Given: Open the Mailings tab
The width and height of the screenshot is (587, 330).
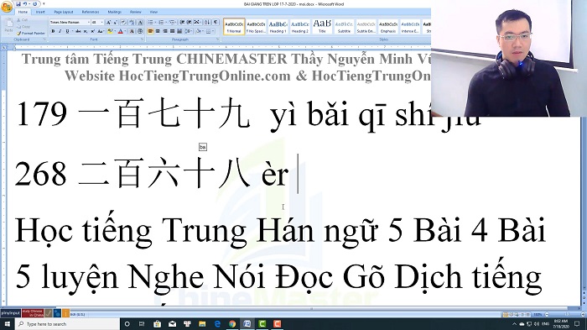Looking at the screenshot, I should 115,12.
